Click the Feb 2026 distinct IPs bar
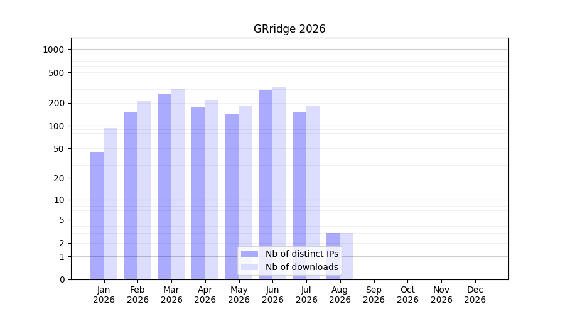Image resolution: width=565 pixels, height=314 pixels. coord(131,196)
